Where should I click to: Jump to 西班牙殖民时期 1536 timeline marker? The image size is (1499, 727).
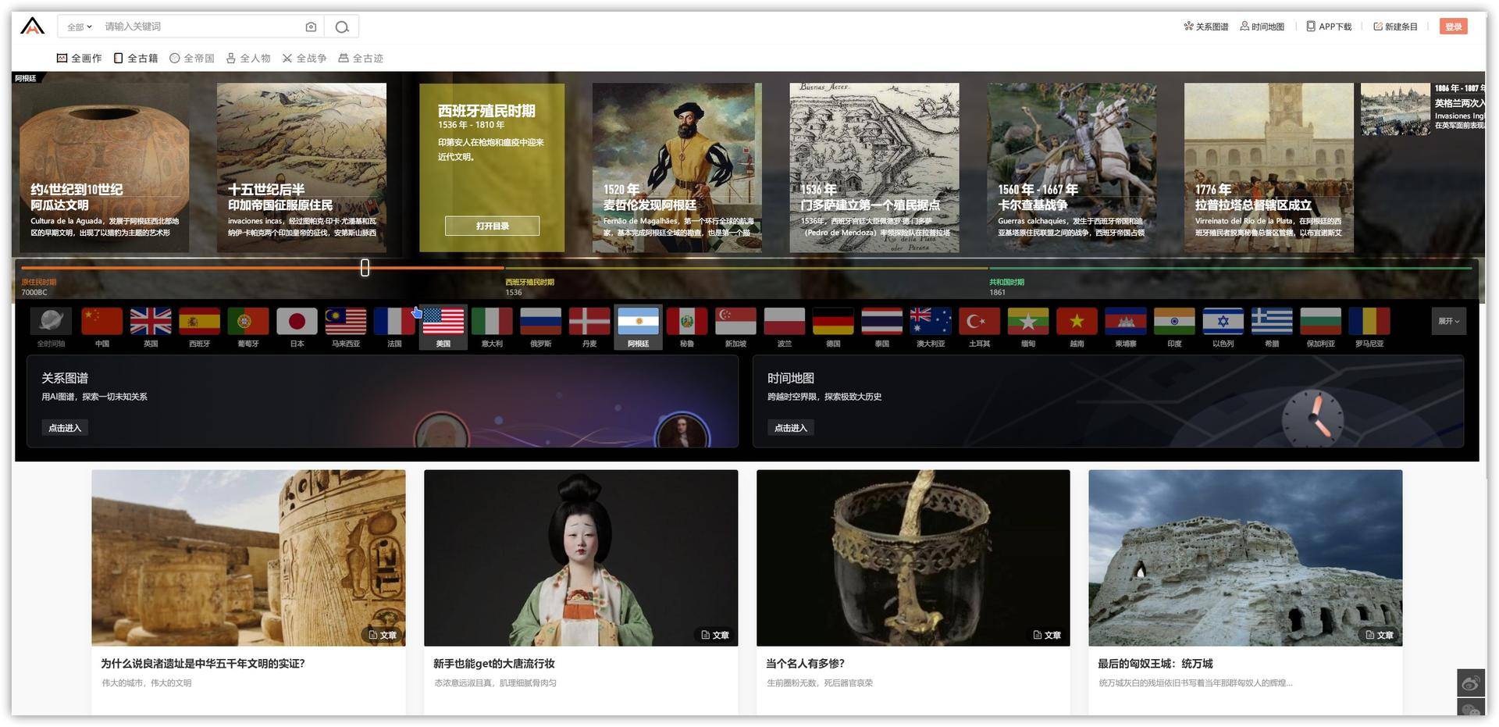pyautogui.click(x=529, y=287)
